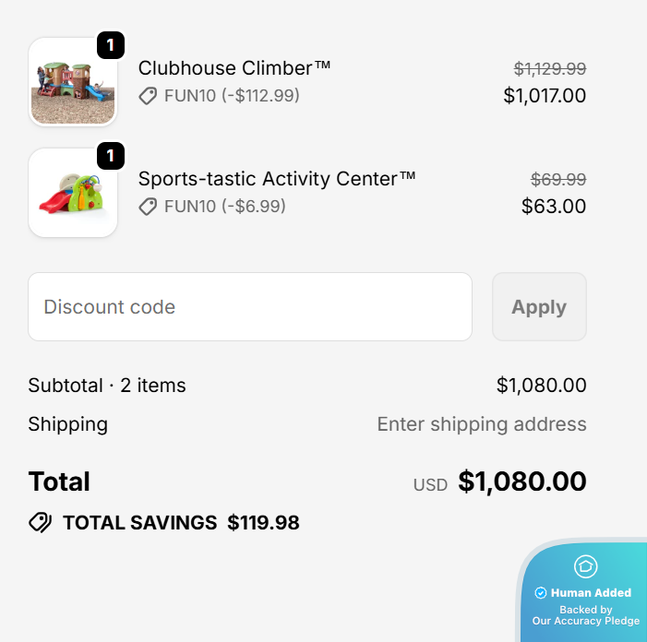Click the Sports-tastic Activity Center thumbnail
This screenshot has width=647, height=642.
point(72,193)
